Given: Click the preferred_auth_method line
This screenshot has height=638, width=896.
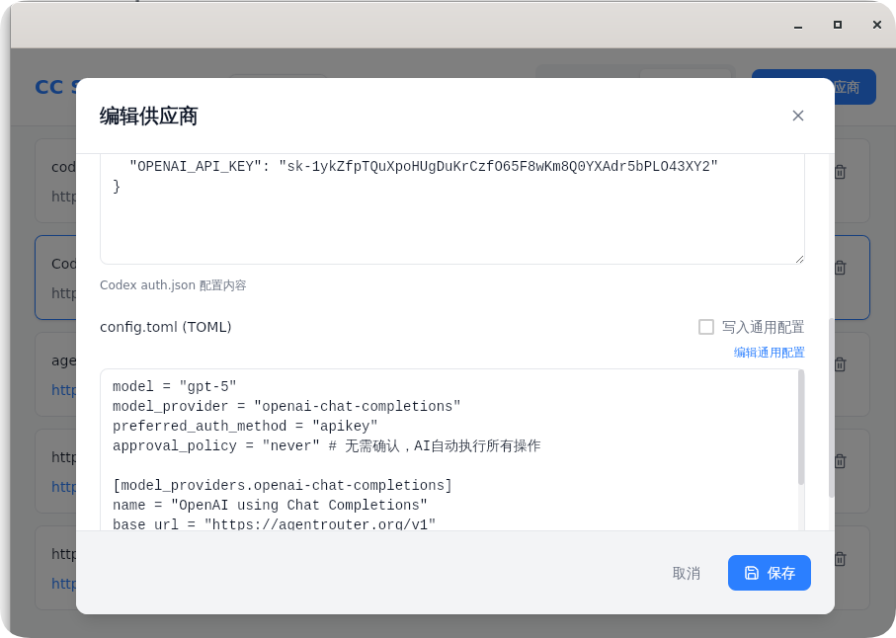Looking at the screenshot, I should click(x=245, y=426).
